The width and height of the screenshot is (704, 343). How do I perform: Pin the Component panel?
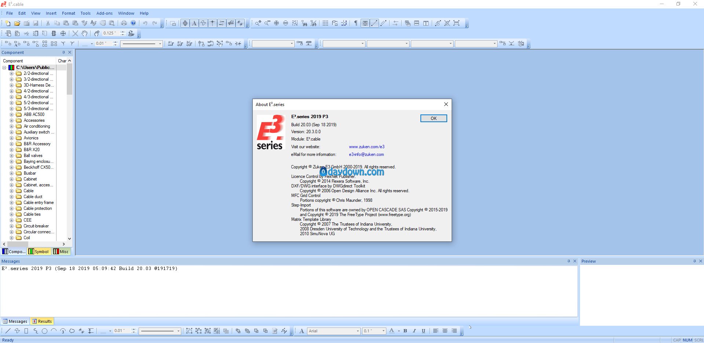63,52
